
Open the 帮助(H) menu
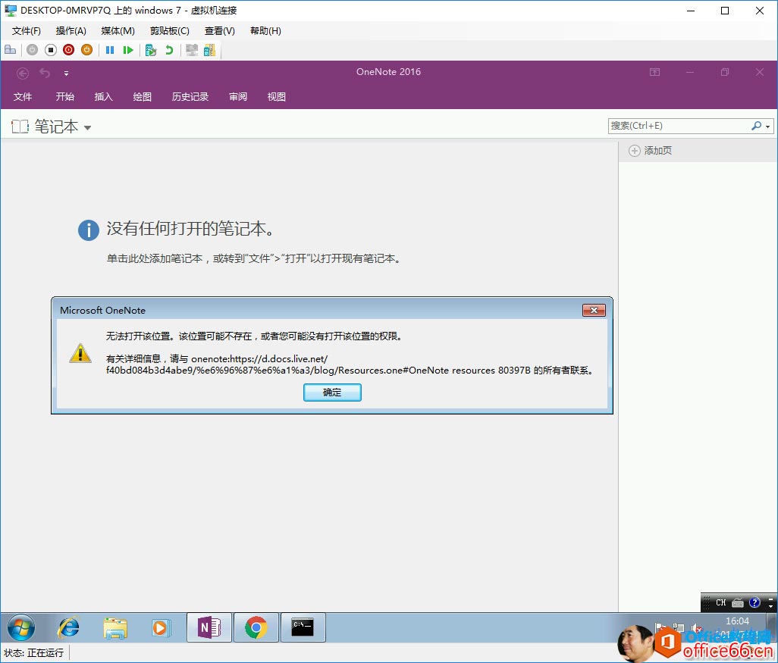[265, 31]
